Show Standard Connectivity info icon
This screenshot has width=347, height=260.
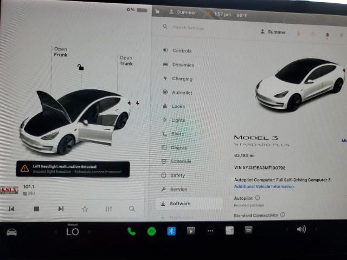click(282, 214)
